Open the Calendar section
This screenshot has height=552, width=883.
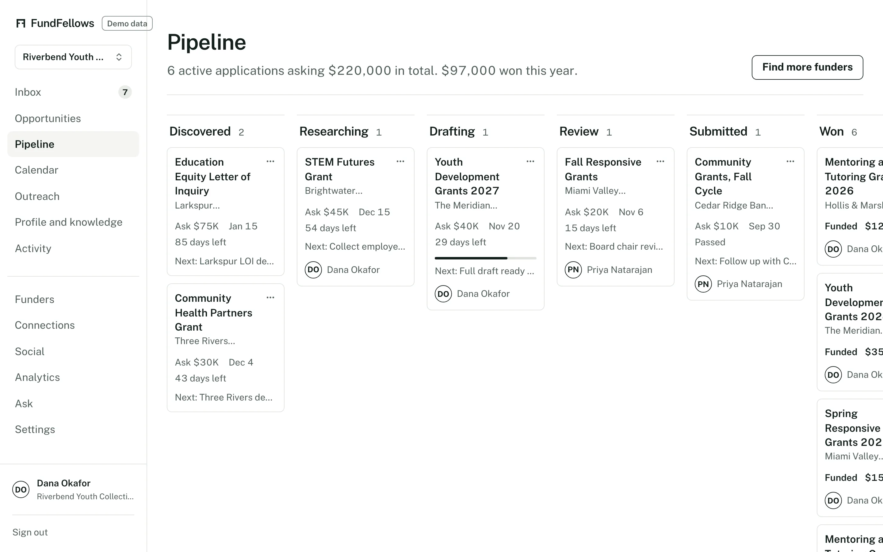point(73,170)
